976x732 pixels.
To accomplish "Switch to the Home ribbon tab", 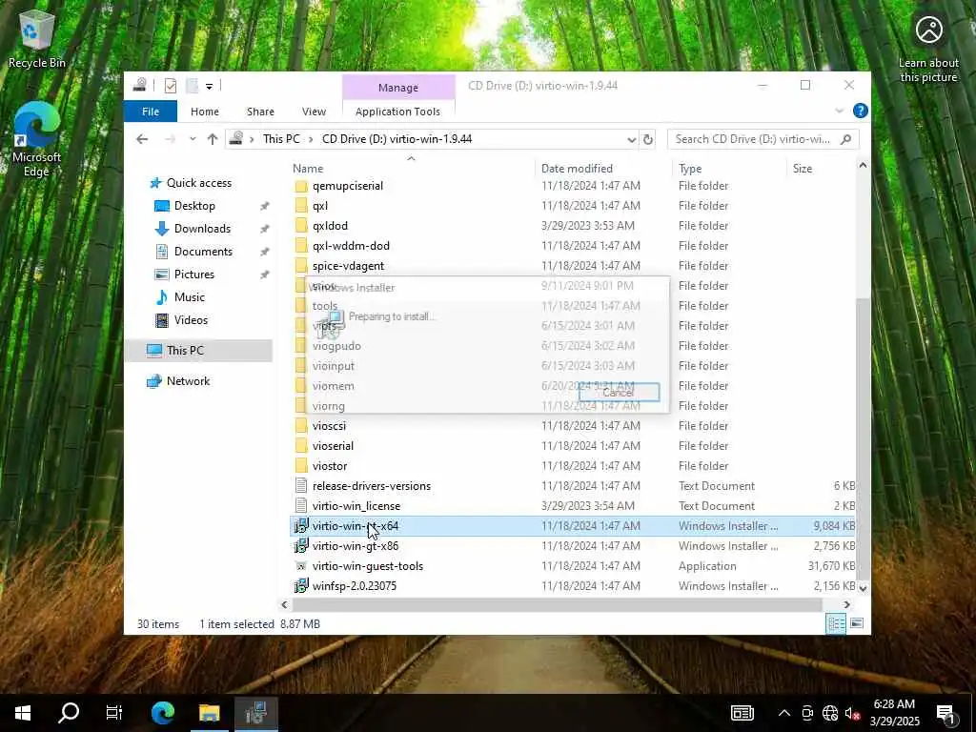I will 205,112.
